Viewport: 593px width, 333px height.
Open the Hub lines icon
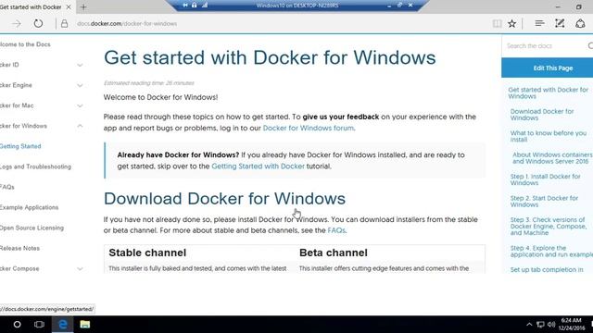(x=539, y=23)
